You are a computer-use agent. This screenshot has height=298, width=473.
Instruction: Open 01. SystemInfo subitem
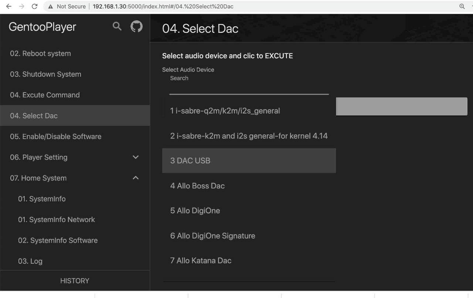coord(75,199)
